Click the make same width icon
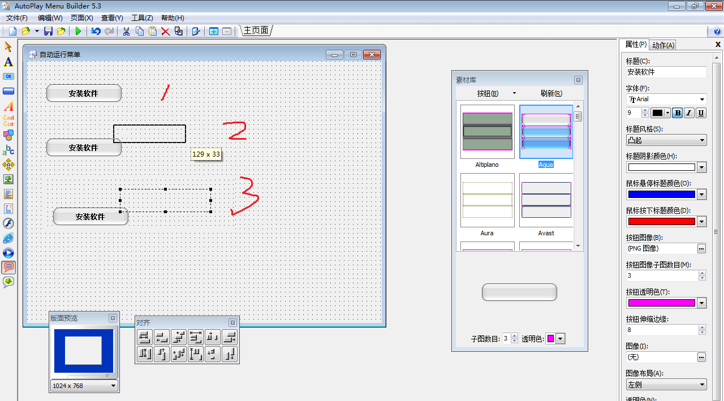This screenshot has width=724, height=401. [145, 338]
